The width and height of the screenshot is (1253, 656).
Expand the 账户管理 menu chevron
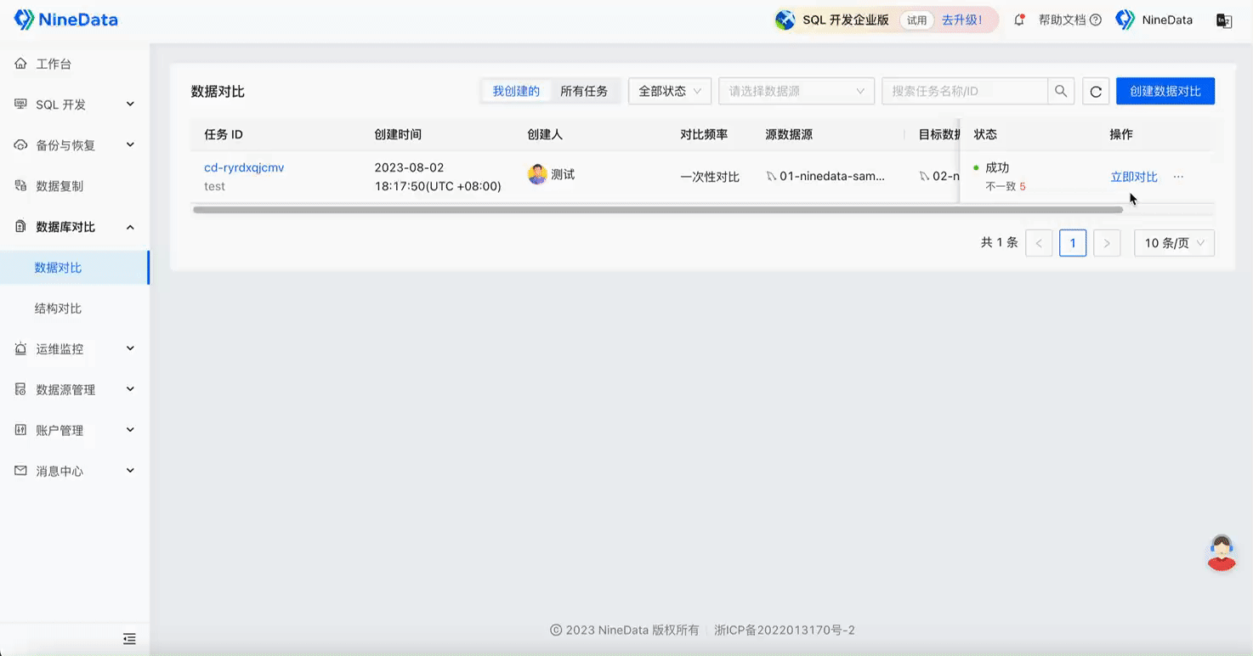pyautogui.click(x=130, y=429)
